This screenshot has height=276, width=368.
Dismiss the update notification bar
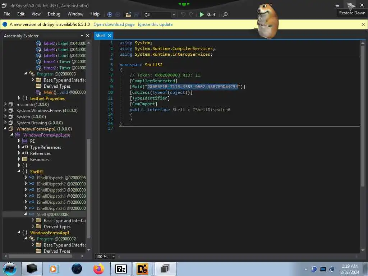coord(363,24)
